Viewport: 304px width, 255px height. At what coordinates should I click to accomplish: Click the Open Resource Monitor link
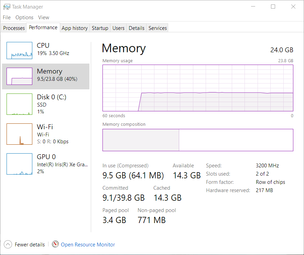(88, 245)
